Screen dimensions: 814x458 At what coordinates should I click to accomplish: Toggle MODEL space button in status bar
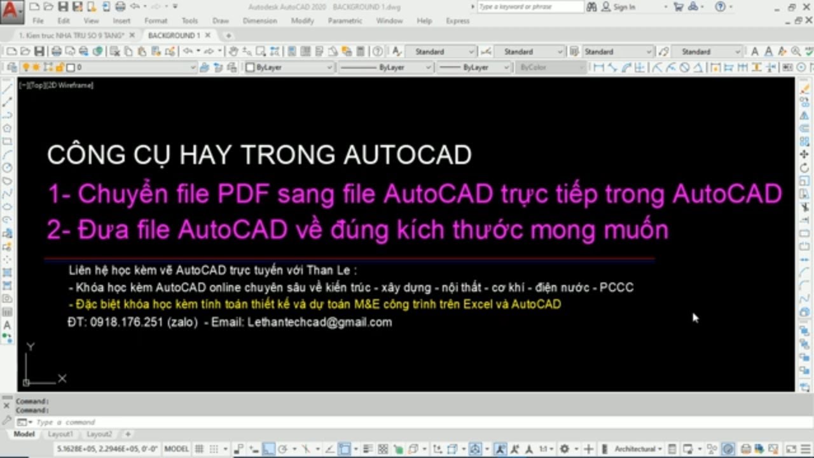coord(177,449)
